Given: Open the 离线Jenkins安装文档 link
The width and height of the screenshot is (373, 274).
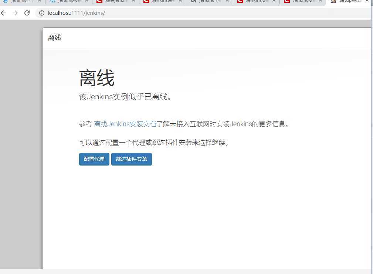Looking at the screenshot, I should click(125, 124).
